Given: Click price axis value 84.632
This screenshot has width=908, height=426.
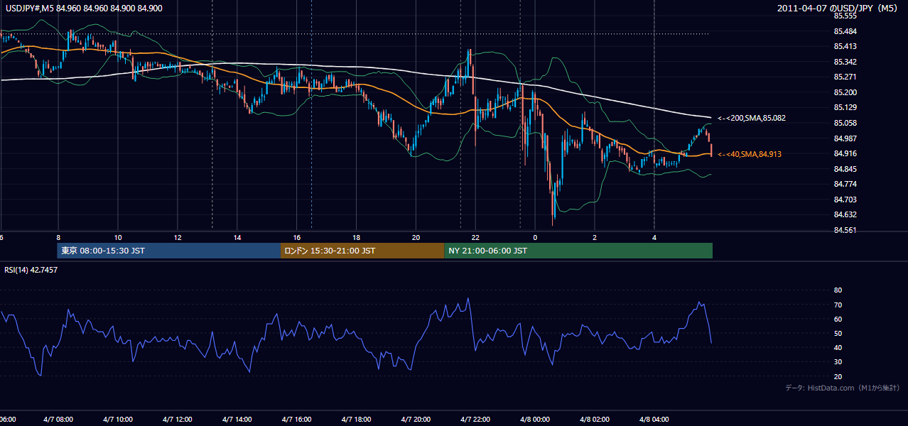Looking at the screenshot, I should [845, 214].
